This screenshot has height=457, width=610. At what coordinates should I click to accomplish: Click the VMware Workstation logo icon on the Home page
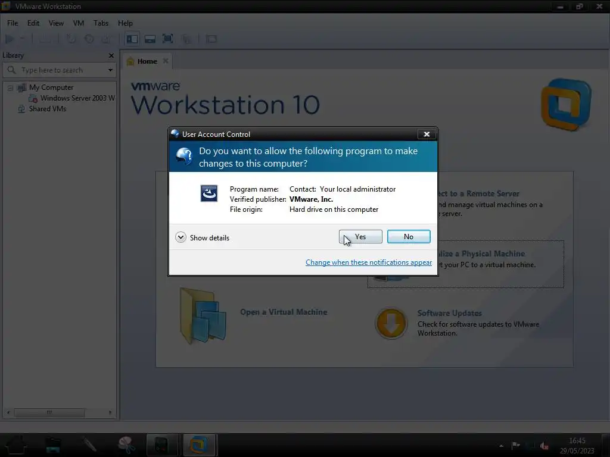coord(566,104)
